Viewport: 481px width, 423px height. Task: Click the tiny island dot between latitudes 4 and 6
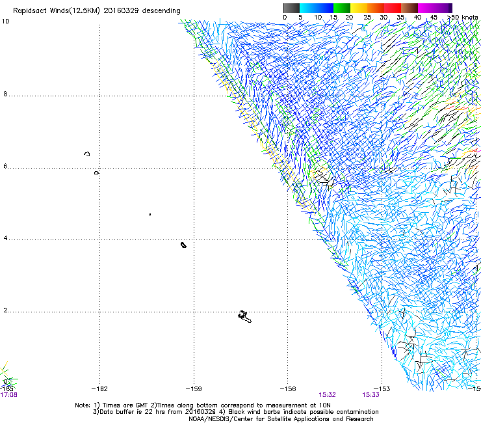click(149, 214)
